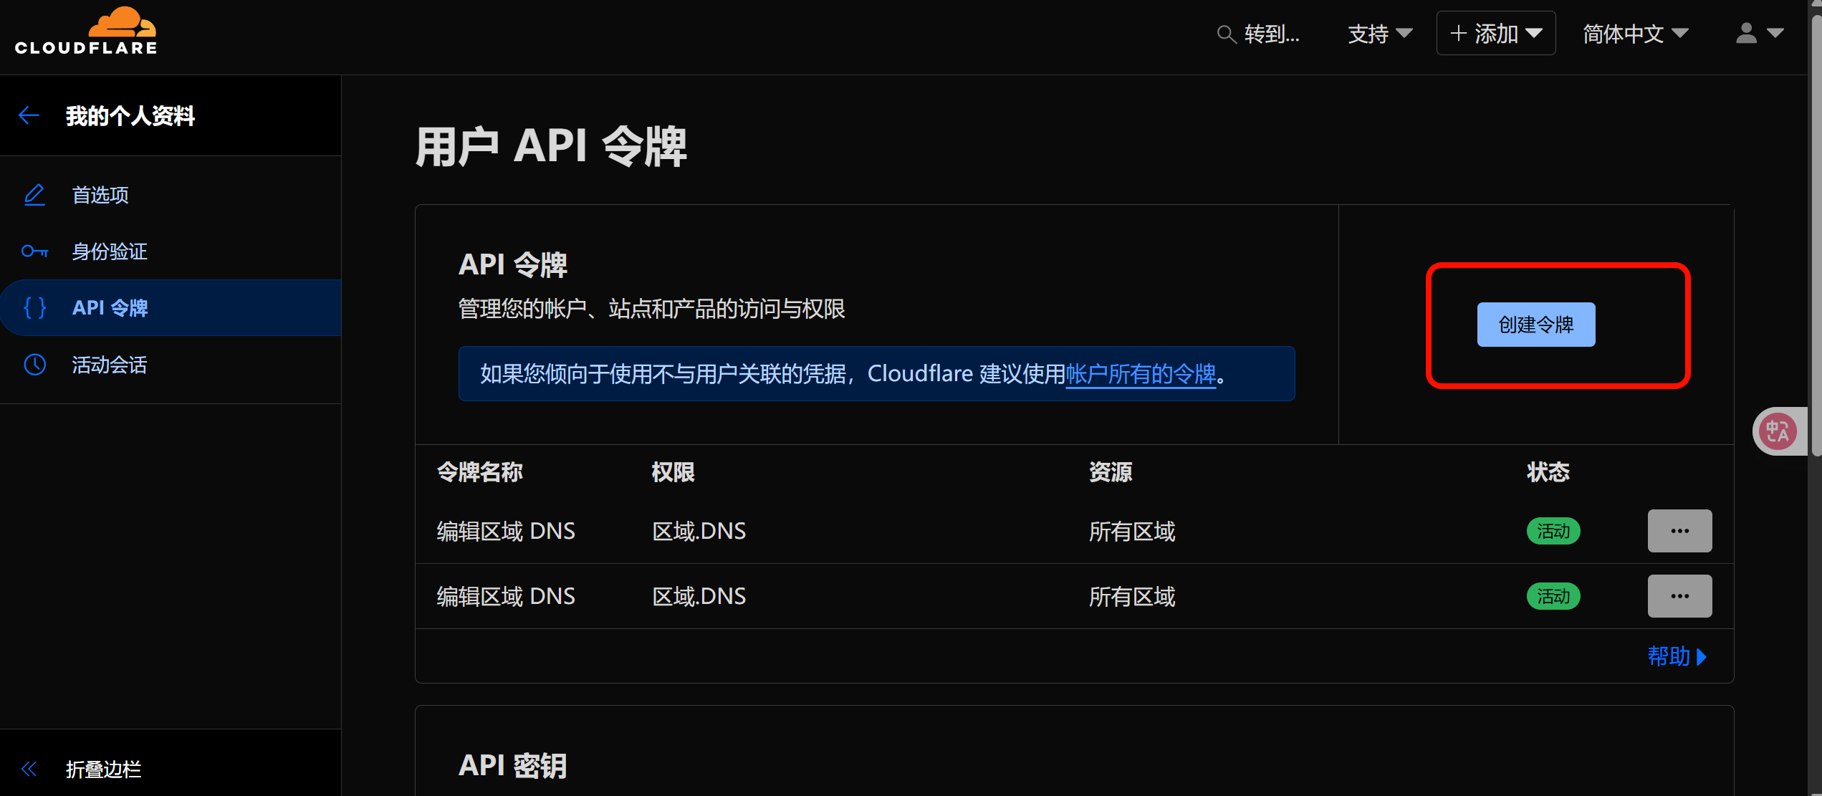Click the key icon for 身份验证
Screen dimensions: 1822x796
pos(34,251)
